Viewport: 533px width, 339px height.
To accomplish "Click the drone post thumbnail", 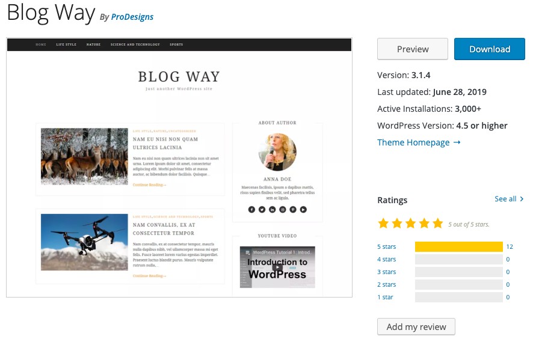I will click(84, 242).
